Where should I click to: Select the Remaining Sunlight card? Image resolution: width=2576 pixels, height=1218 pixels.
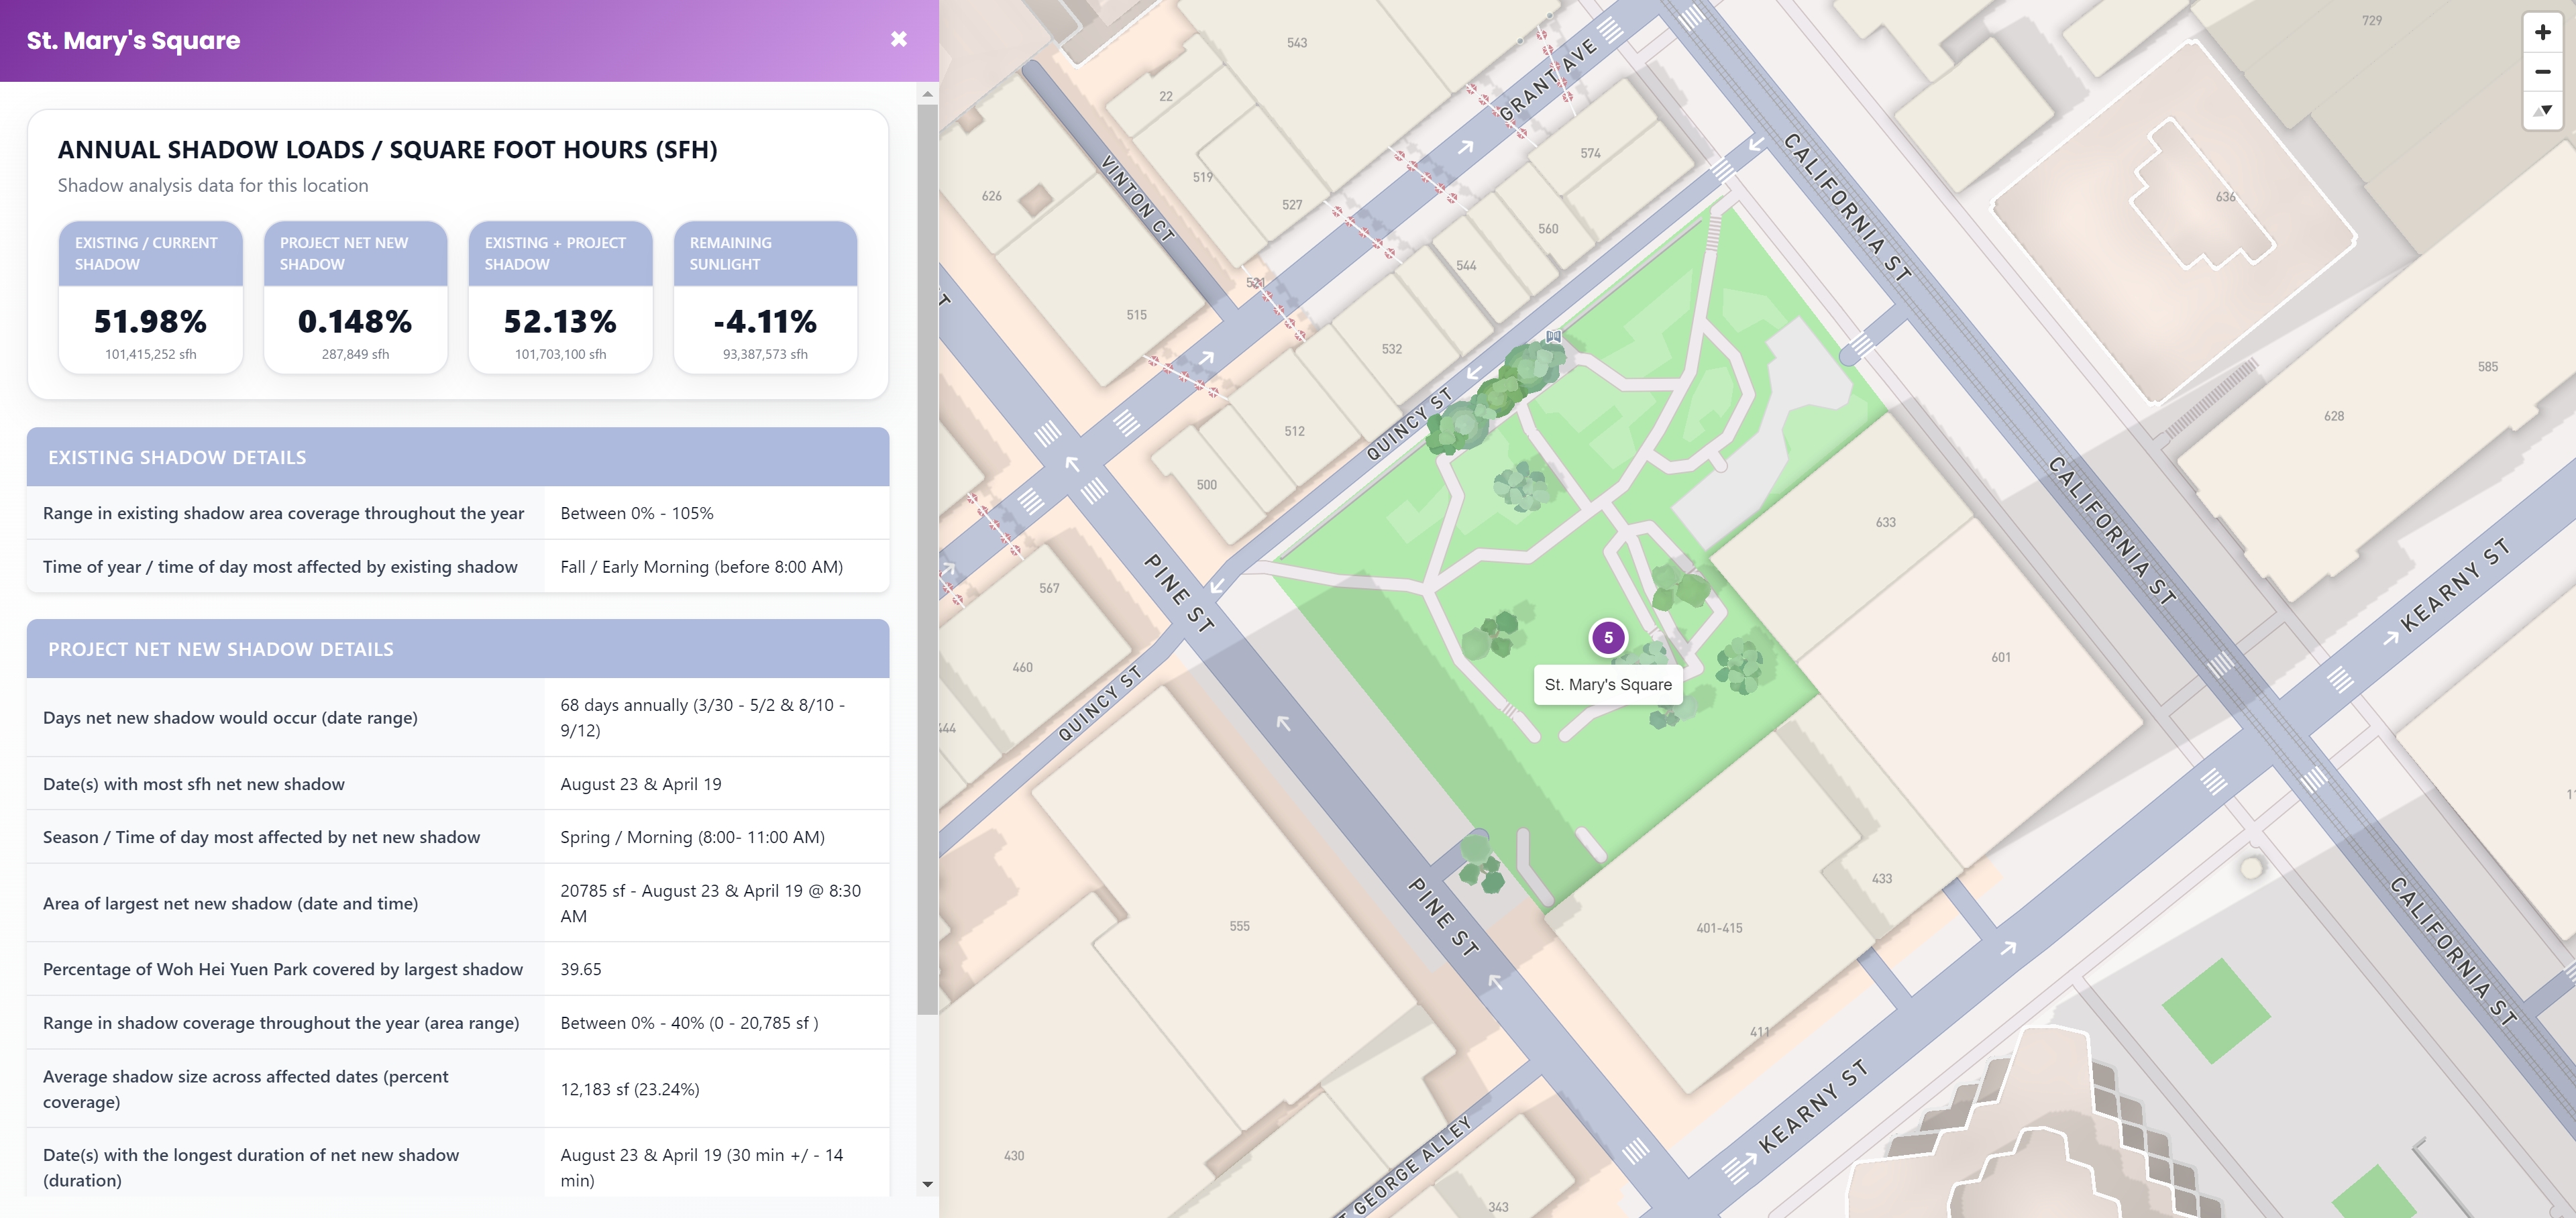coord(765,297)
